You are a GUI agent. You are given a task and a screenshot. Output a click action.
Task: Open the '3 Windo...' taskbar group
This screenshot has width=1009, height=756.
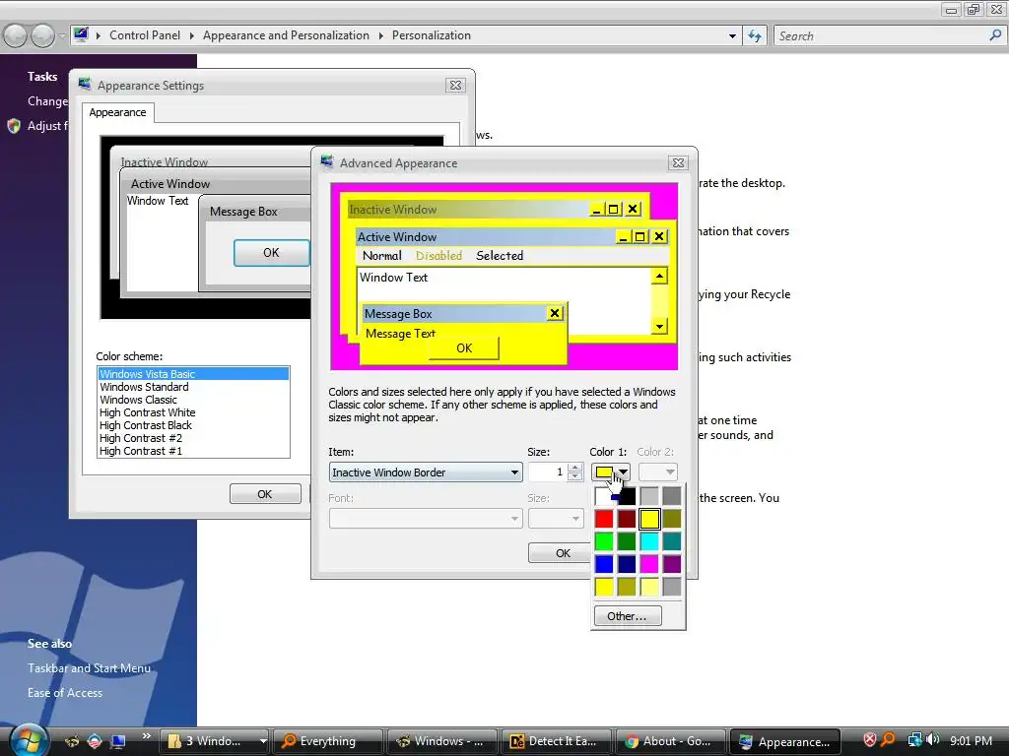click(214, 741)
